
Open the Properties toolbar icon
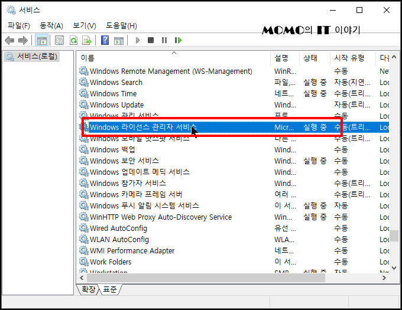click(x=59, y=40)
